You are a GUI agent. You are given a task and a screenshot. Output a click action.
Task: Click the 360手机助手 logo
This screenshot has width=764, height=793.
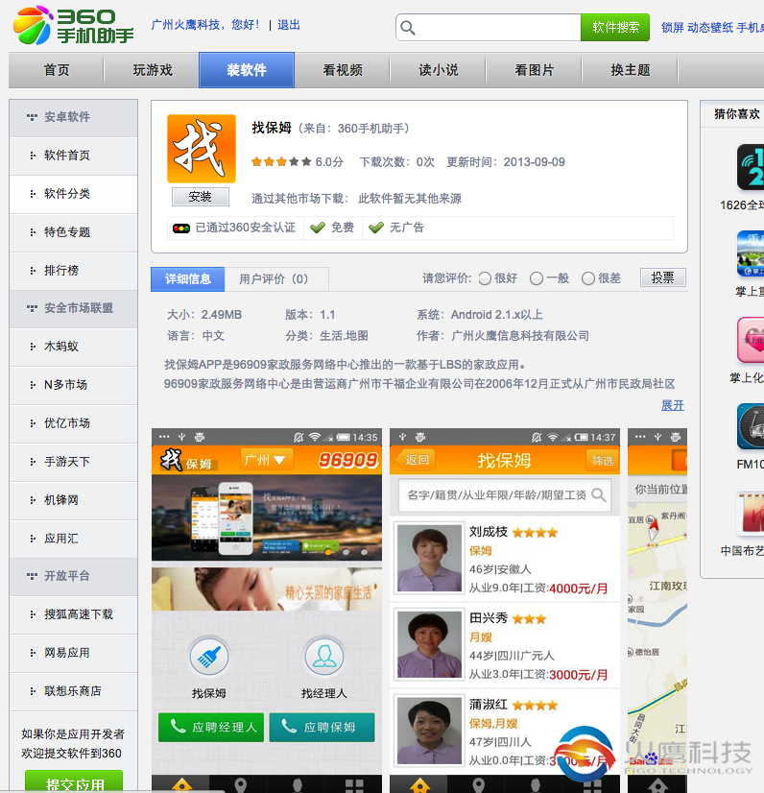(74, 25)
